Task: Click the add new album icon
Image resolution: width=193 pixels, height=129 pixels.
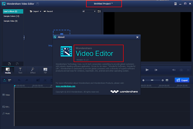Action: (x=9, y=64)
